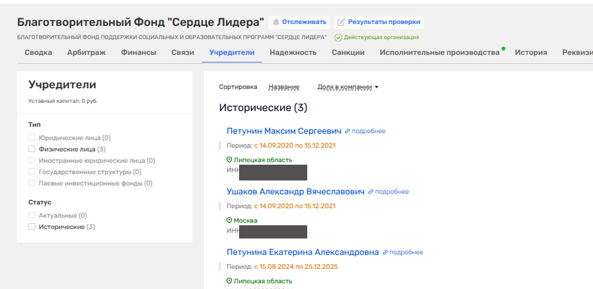Enable the Исторические status checkbox
Screen dimensions: 593x289
coord(32,227)
